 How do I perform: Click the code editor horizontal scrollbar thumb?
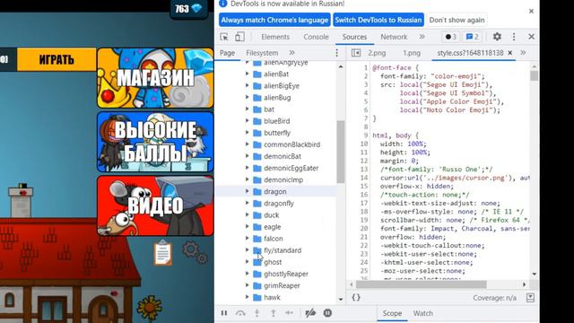point(421,284)
